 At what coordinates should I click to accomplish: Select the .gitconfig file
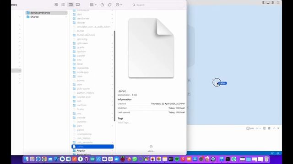[92, 39]
